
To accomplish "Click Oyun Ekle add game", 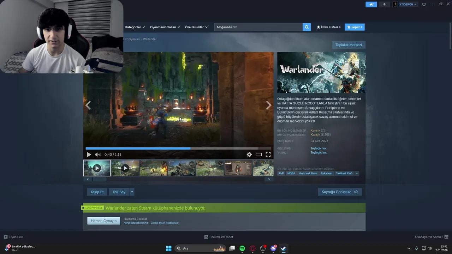I will 13,237.
